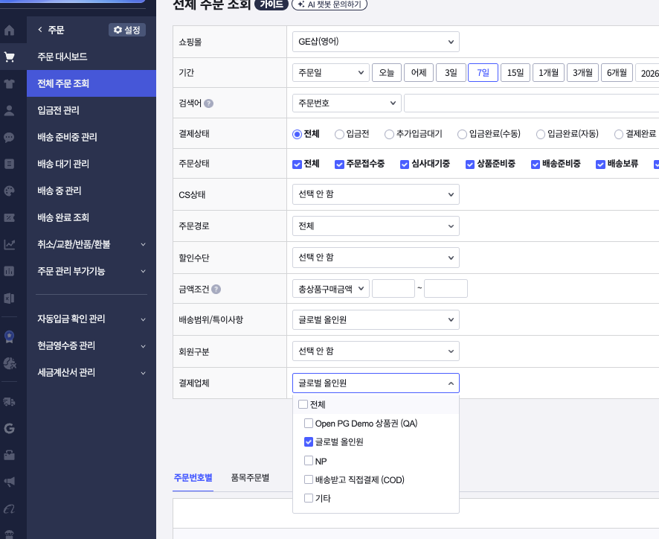
Task: Check the Open PG Demo 상품권 (QA) option
Action: [x=309, y=424]
